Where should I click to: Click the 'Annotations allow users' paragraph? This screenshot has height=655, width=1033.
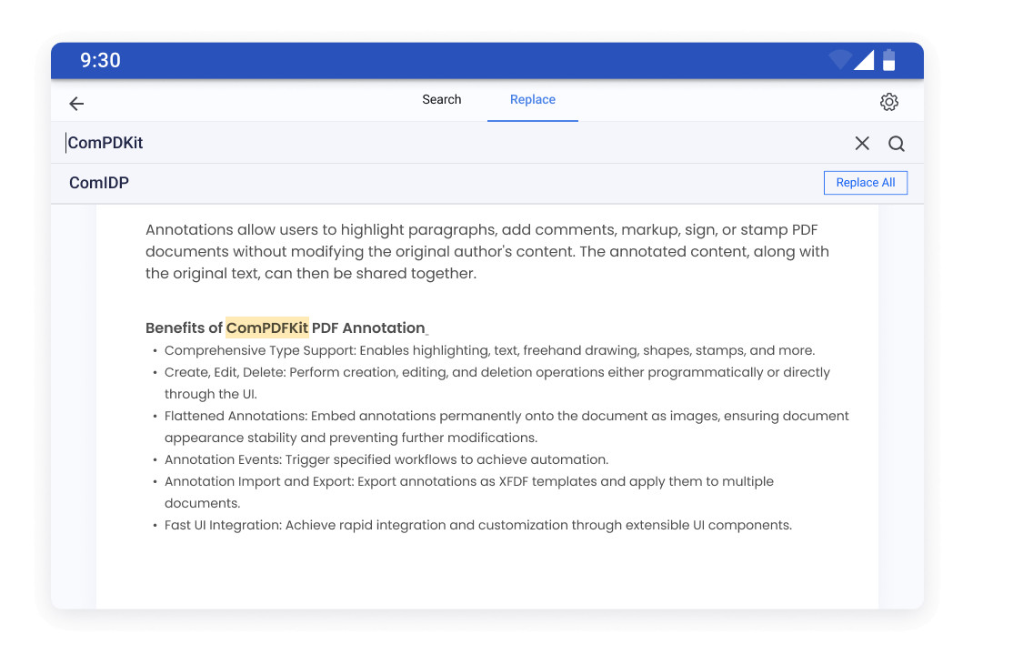[487, 252]
